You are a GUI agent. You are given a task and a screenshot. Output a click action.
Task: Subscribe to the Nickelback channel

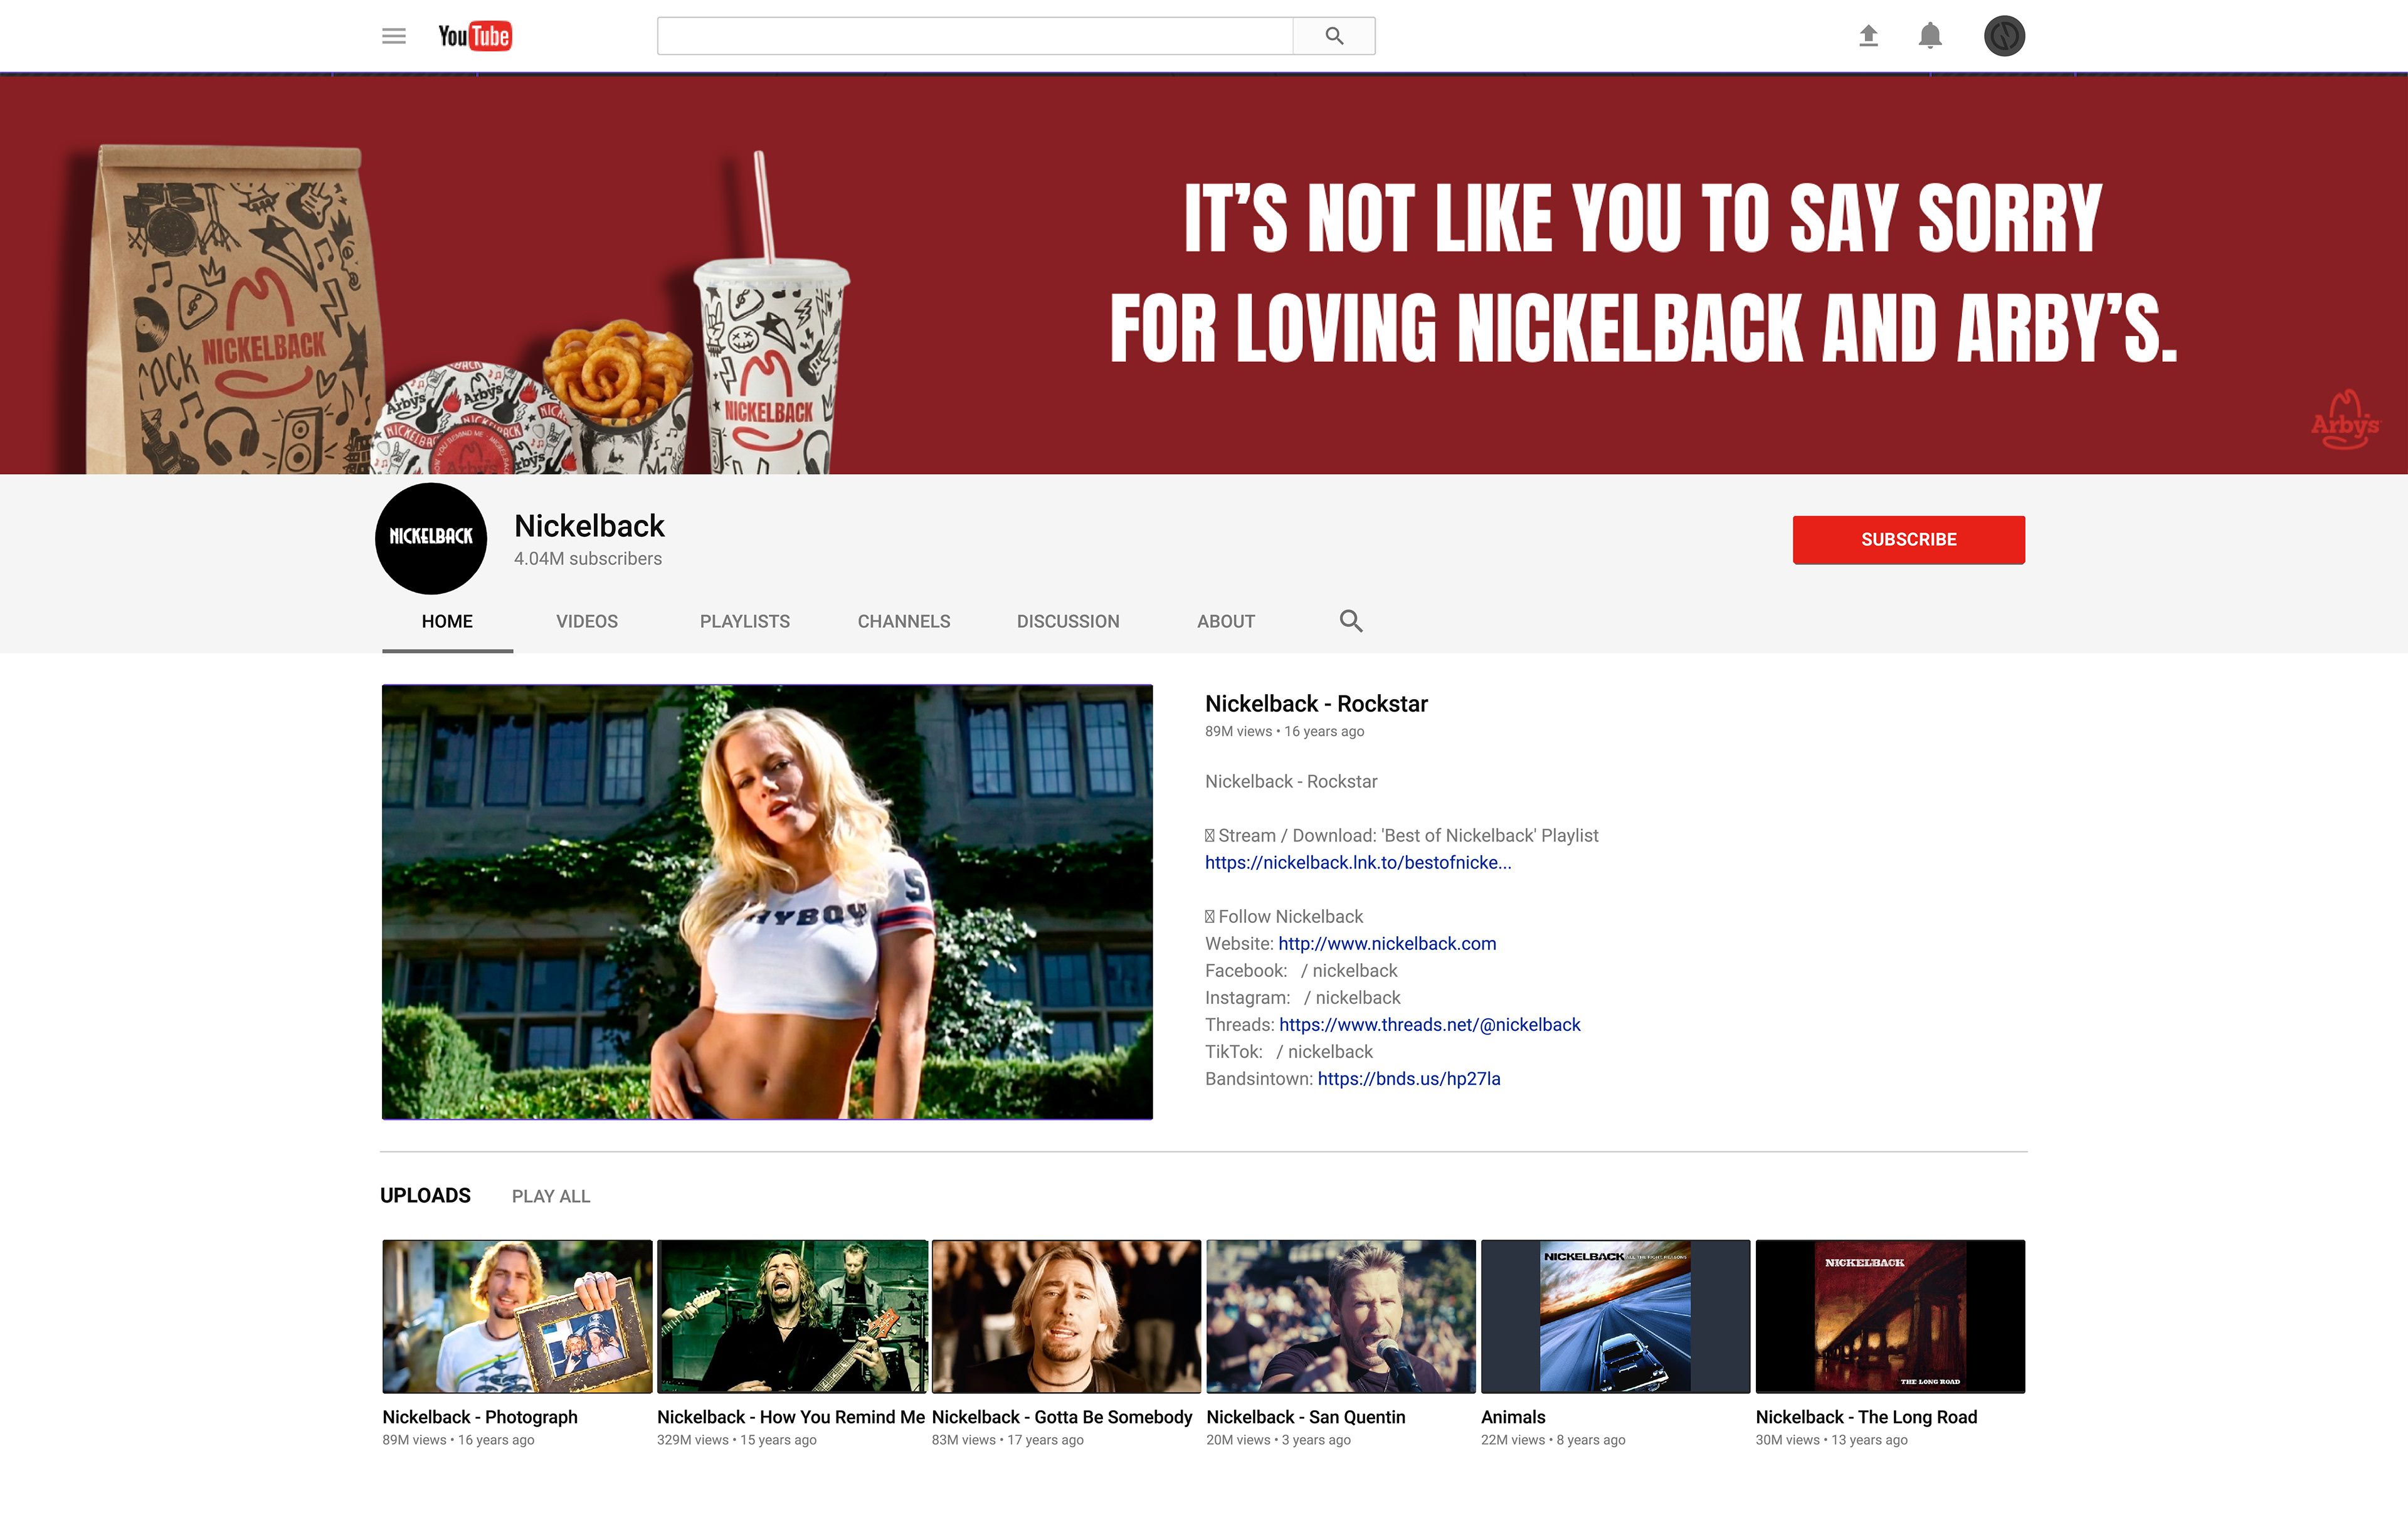click(x=1909, y=539)
